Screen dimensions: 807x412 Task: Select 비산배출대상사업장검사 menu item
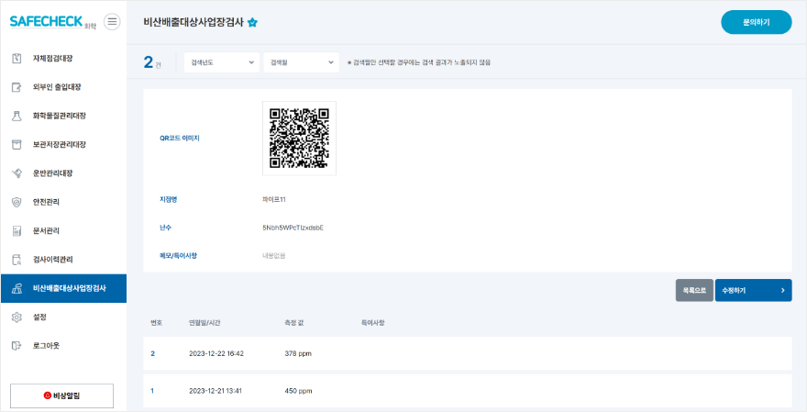coord(64,288)
